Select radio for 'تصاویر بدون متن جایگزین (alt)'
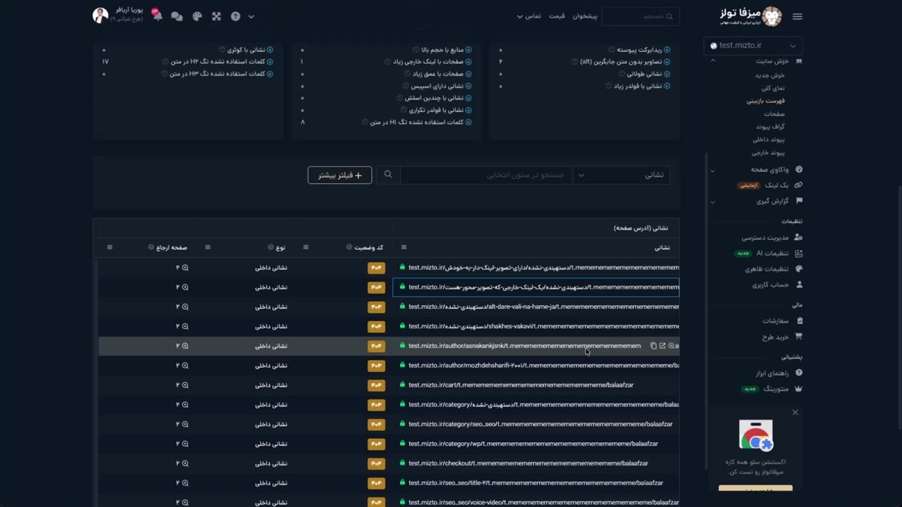 tap(667, 62)
